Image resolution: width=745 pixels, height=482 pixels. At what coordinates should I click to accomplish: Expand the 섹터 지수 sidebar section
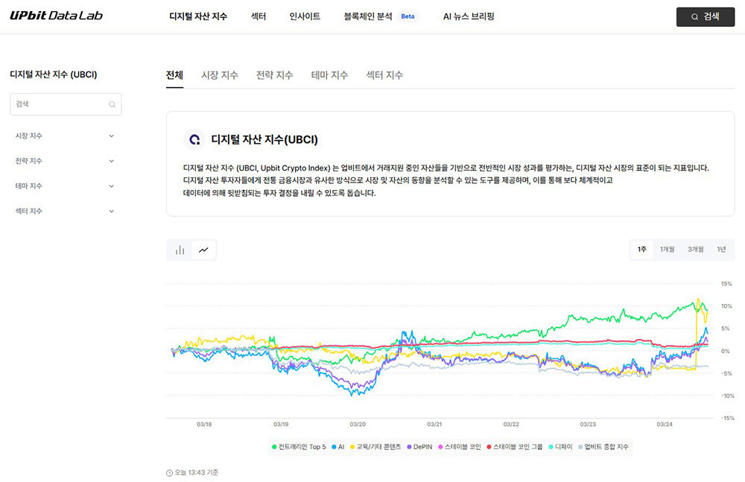65,211
